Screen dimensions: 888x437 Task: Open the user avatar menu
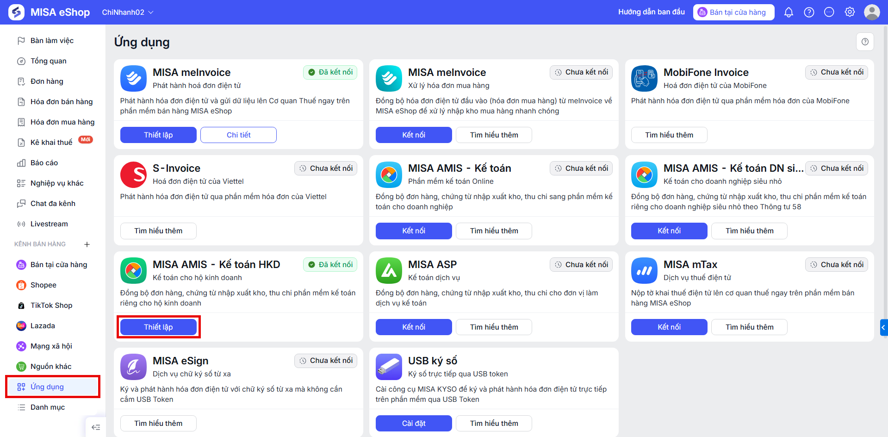[872, 12]
